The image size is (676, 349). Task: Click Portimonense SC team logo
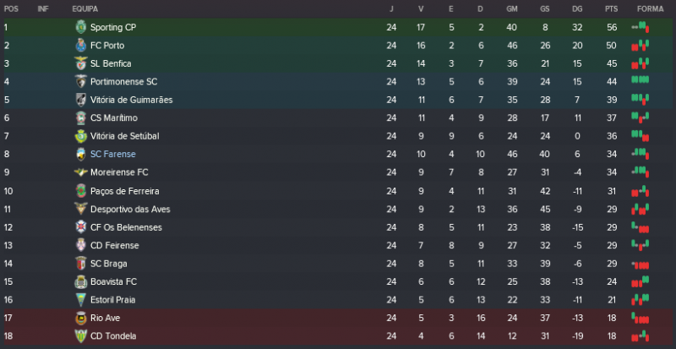click(x=81, y=82)
